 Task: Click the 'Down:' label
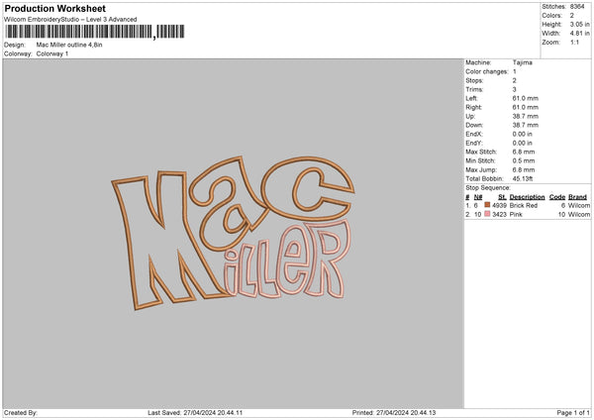474,125
